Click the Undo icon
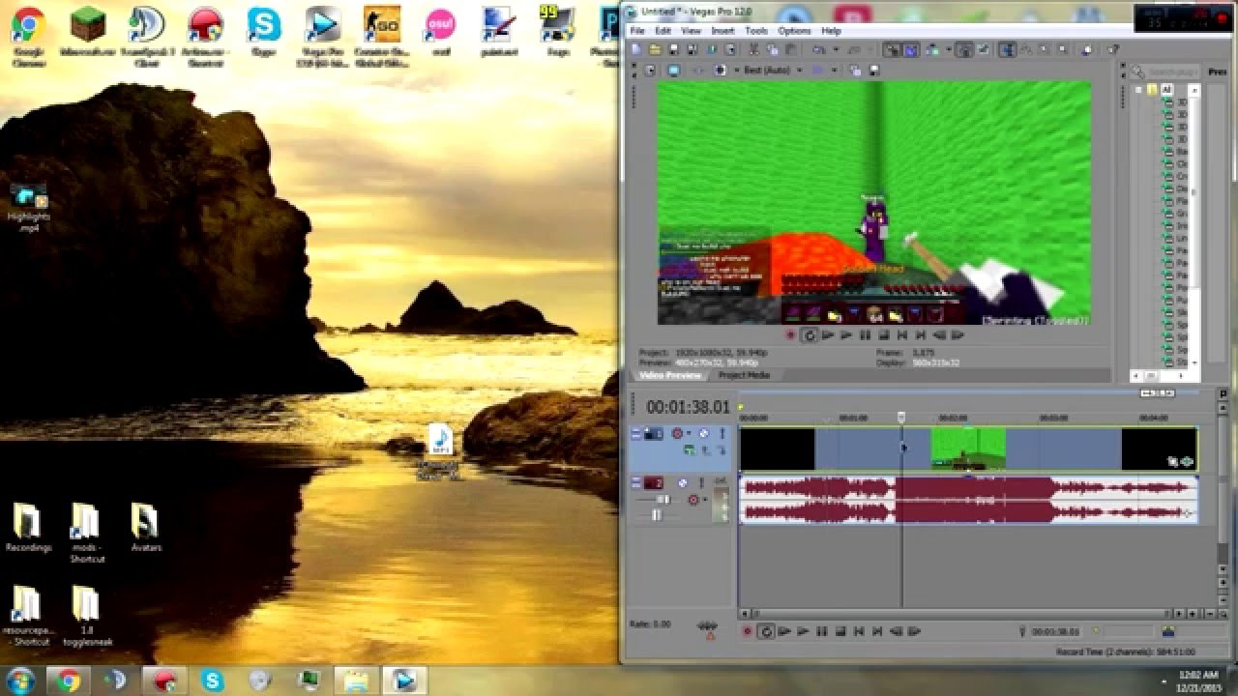Viewport: 1238px width, 696px height. [818, 49]
